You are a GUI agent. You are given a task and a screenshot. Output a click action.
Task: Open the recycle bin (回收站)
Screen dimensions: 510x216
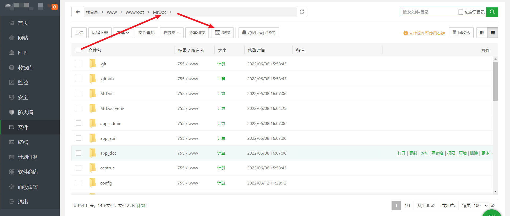(461, 33)
